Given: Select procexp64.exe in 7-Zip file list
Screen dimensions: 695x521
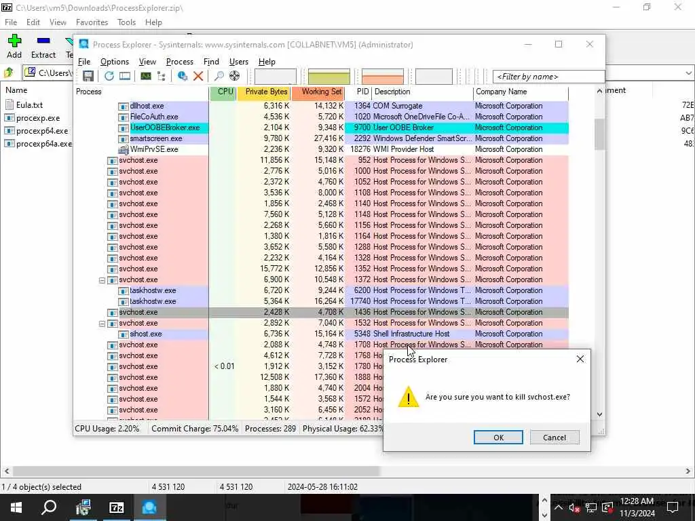Looking at the screenshot, I should click(37, 131).
